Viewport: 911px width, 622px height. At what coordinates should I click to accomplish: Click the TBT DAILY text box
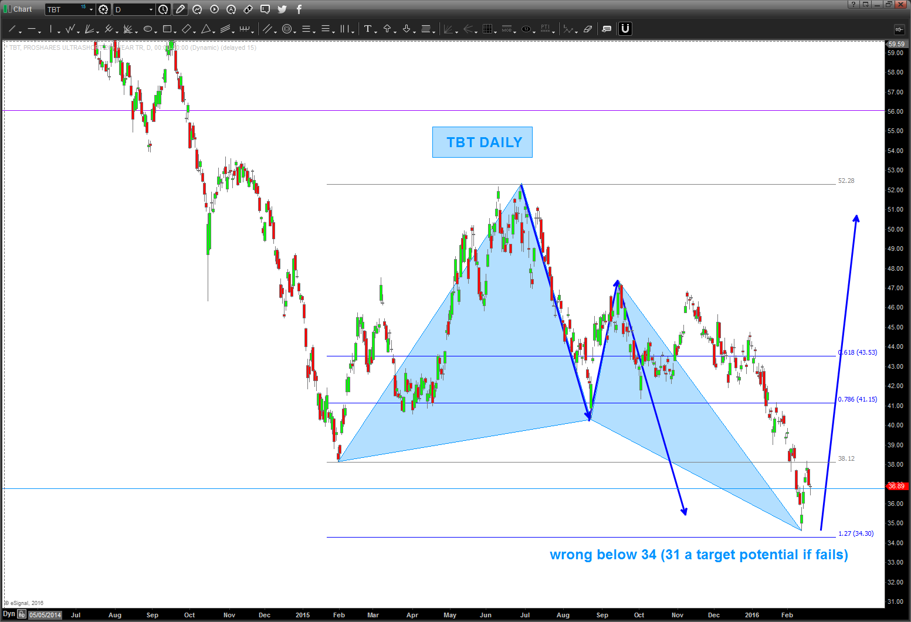coord(482,142)
